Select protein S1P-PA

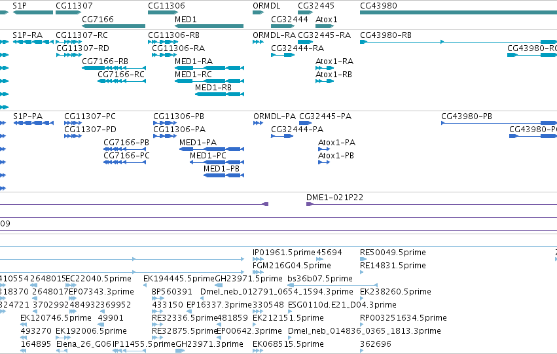pyautogui.click(x=33, y=123)
